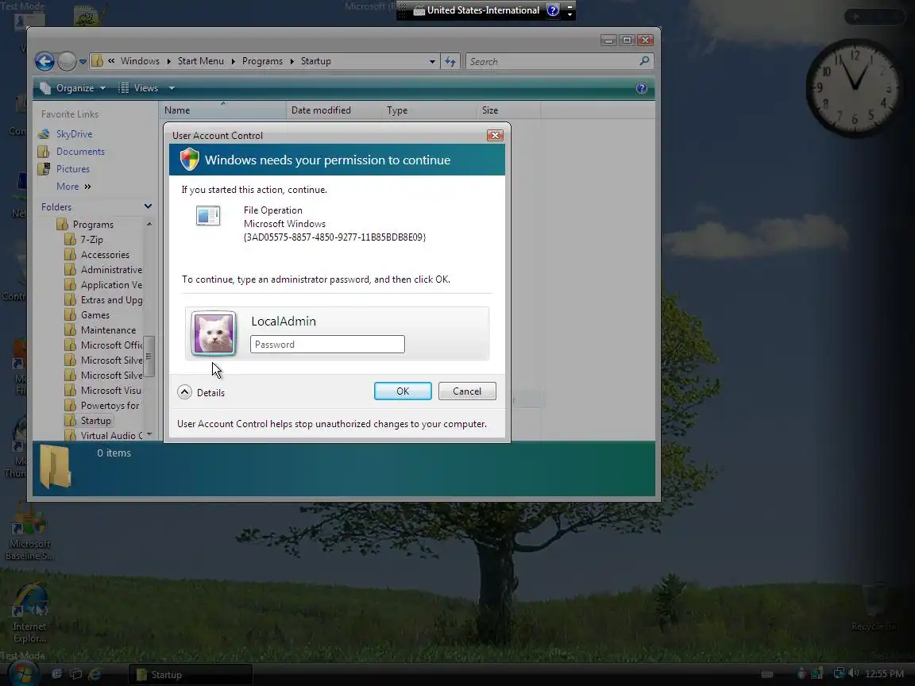
Task: Click United States-International keyboard layout
Action: (x=477, y=10)
